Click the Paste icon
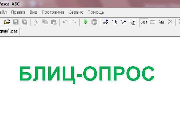This screenshot has width=180, height=135. click(53, 22)
